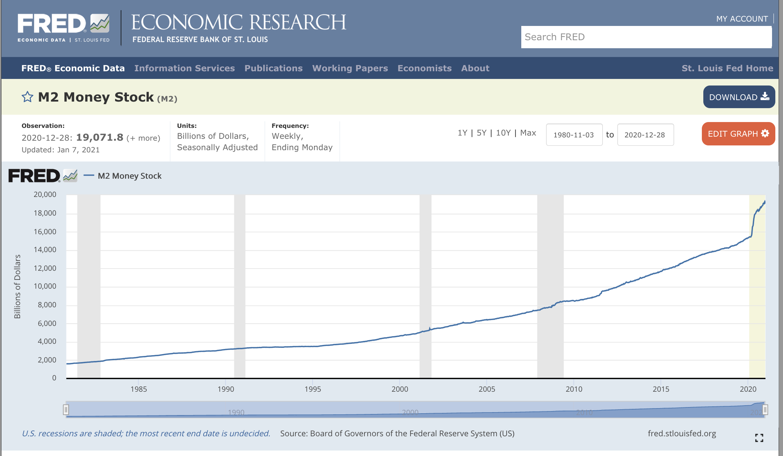Click the FRED logo in the header
Image resolution: width=783 pixels, height=456 pixels.
coord(64,28)
